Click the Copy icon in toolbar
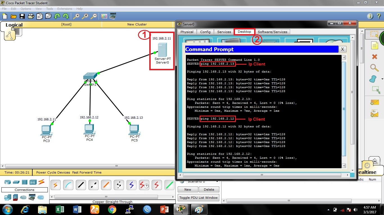This screenshot has width=384, height=215. 39,16
